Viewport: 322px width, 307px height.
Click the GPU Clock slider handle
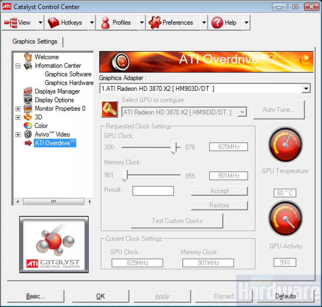174,148
